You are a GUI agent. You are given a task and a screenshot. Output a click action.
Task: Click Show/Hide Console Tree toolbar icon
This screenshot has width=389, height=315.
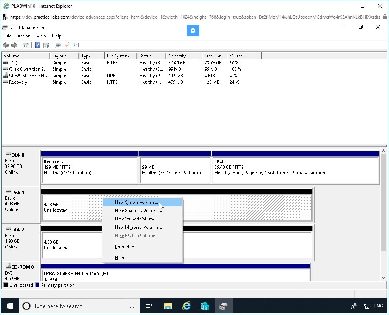26,45
